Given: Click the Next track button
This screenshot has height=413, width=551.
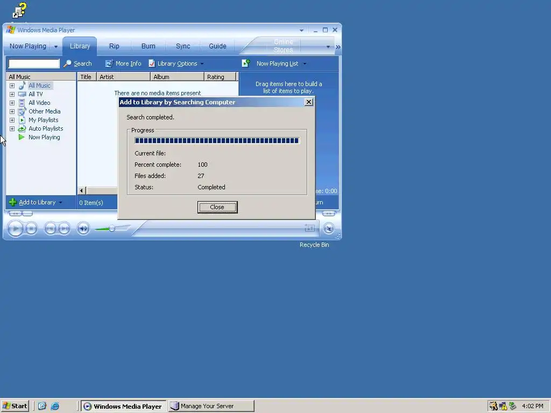Looking at the screenshot, I should 64,229.
